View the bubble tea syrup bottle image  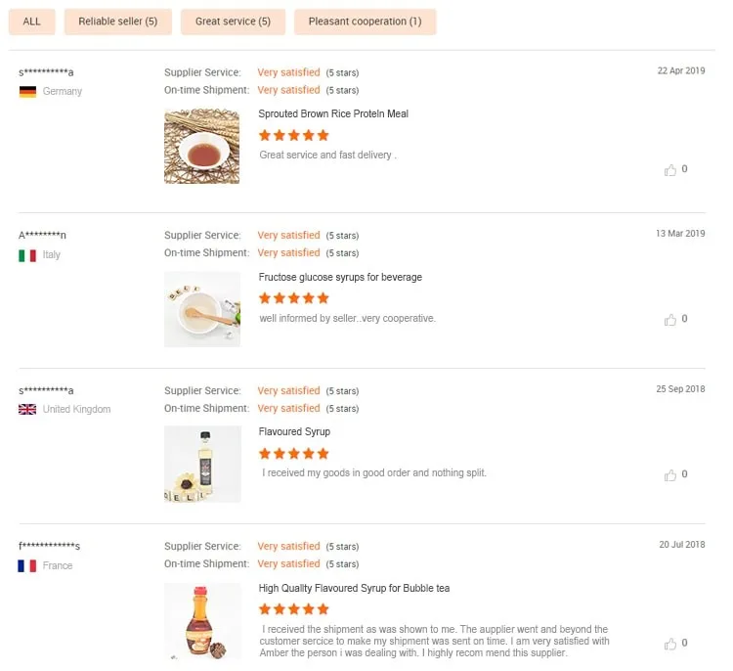(x=202, y=620)
